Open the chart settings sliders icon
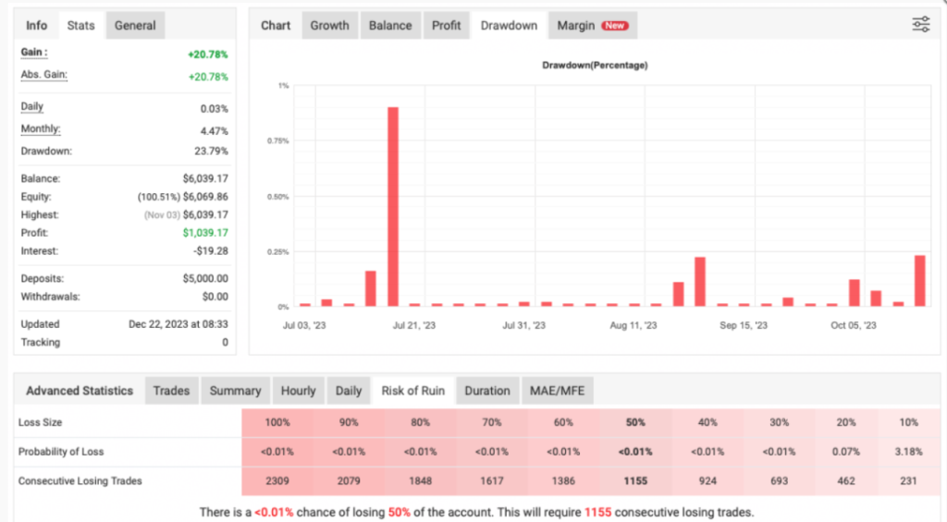This screenshot has width=947, height=522. [x=920, y=25]
